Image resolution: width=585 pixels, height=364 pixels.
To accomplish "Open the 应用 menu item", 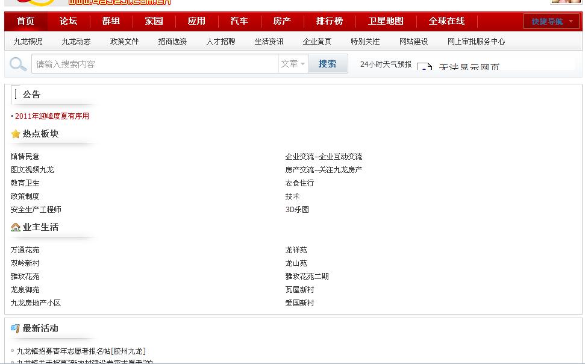I will click(x=196, y=21).
